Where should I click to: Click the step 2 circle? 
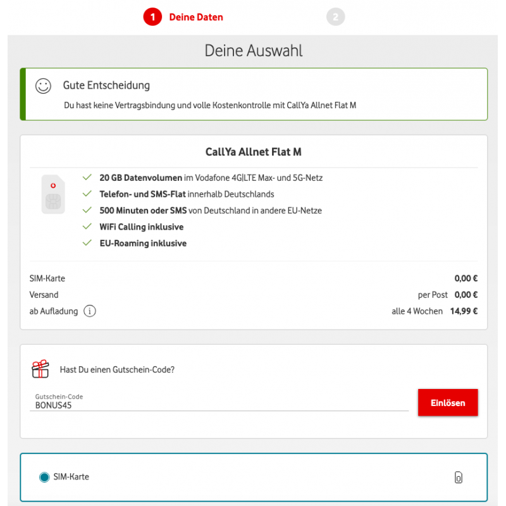pyautogui.click(x=336, y=17)
